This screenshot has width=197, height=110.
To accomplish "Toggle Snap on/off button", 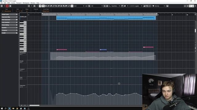I will pyautogui.click(x=72, y=6).
